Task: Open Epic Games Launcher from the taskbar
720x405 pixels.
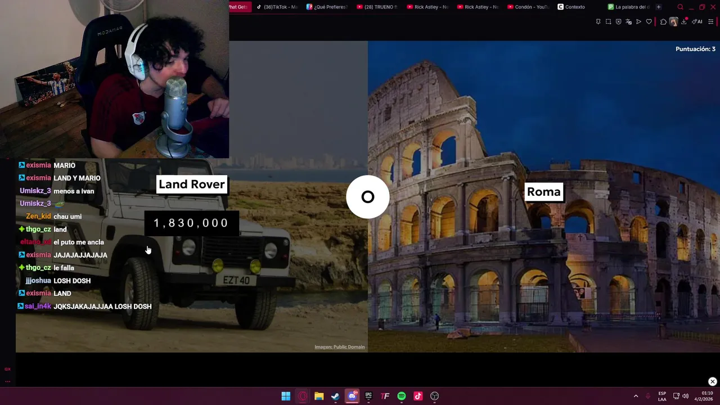Action: (x=368, y=396)
